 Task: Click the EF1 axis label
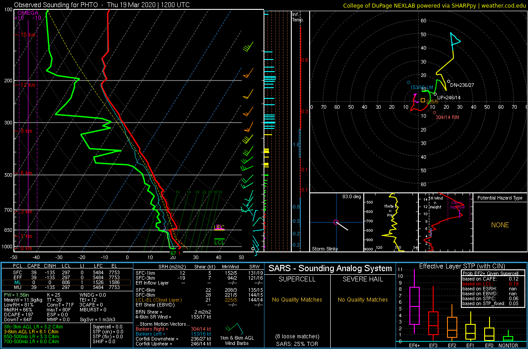tap(471, 345)
